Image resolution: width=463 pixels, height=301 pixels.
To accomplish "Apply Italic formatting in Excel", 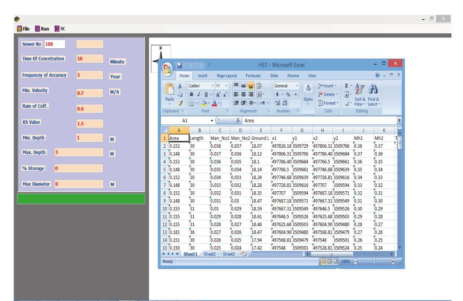I will [x=199, y=94].
